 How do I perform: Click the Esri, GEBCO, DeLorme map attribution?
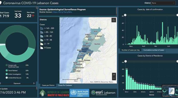tap(102, 82)
